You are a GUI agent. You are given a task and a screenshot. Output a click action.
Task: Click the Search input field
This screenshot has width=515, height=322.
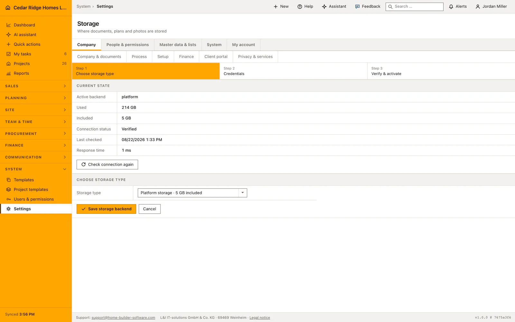coord(415,6)
